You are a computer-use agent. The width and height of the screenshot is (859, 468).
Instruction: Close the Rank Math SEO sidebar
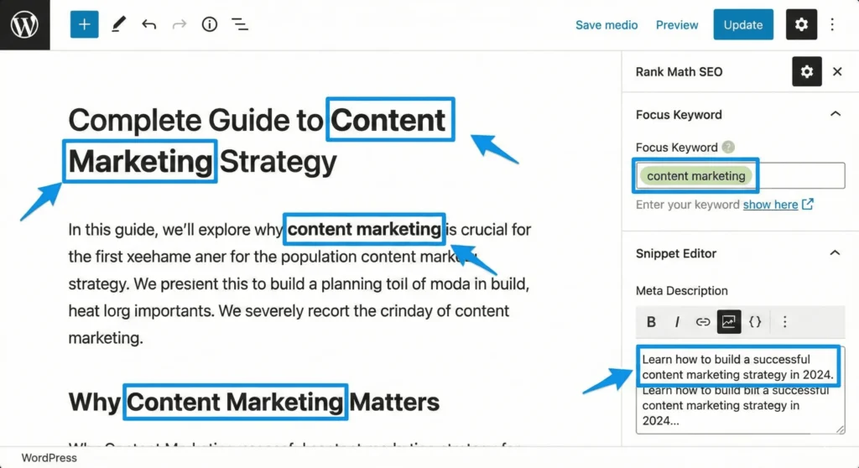[837, 72]
